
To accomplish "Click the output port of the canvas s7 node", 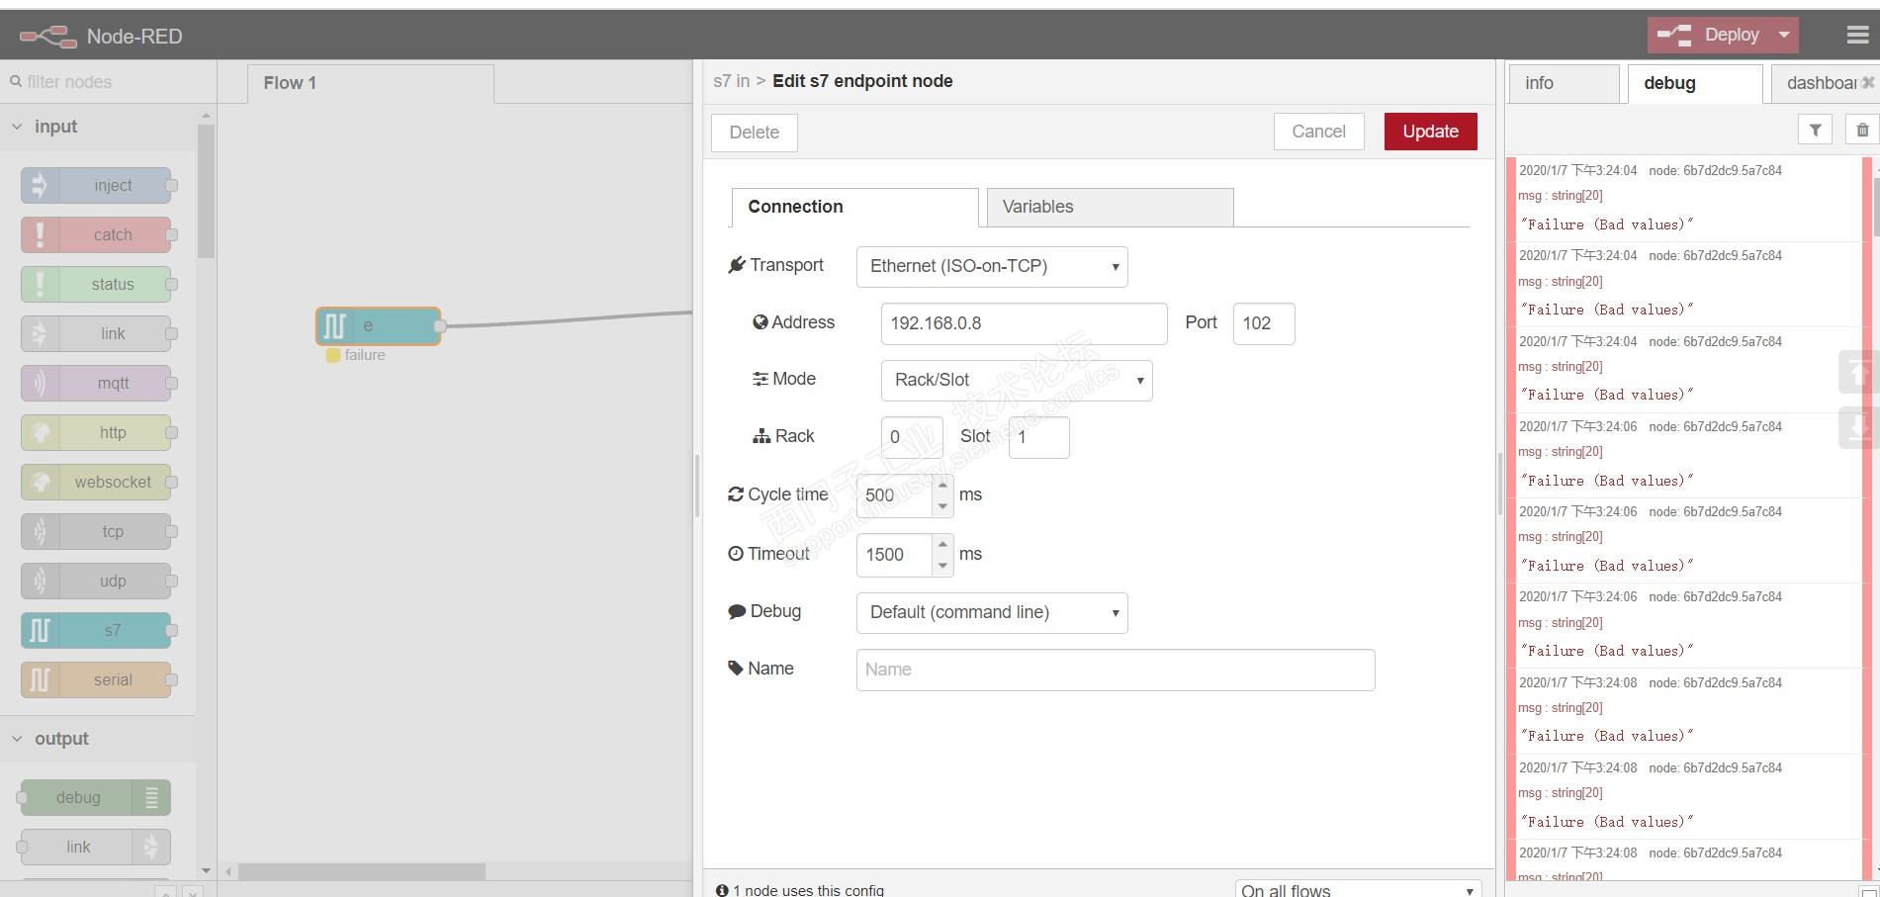I will point(440,325).
